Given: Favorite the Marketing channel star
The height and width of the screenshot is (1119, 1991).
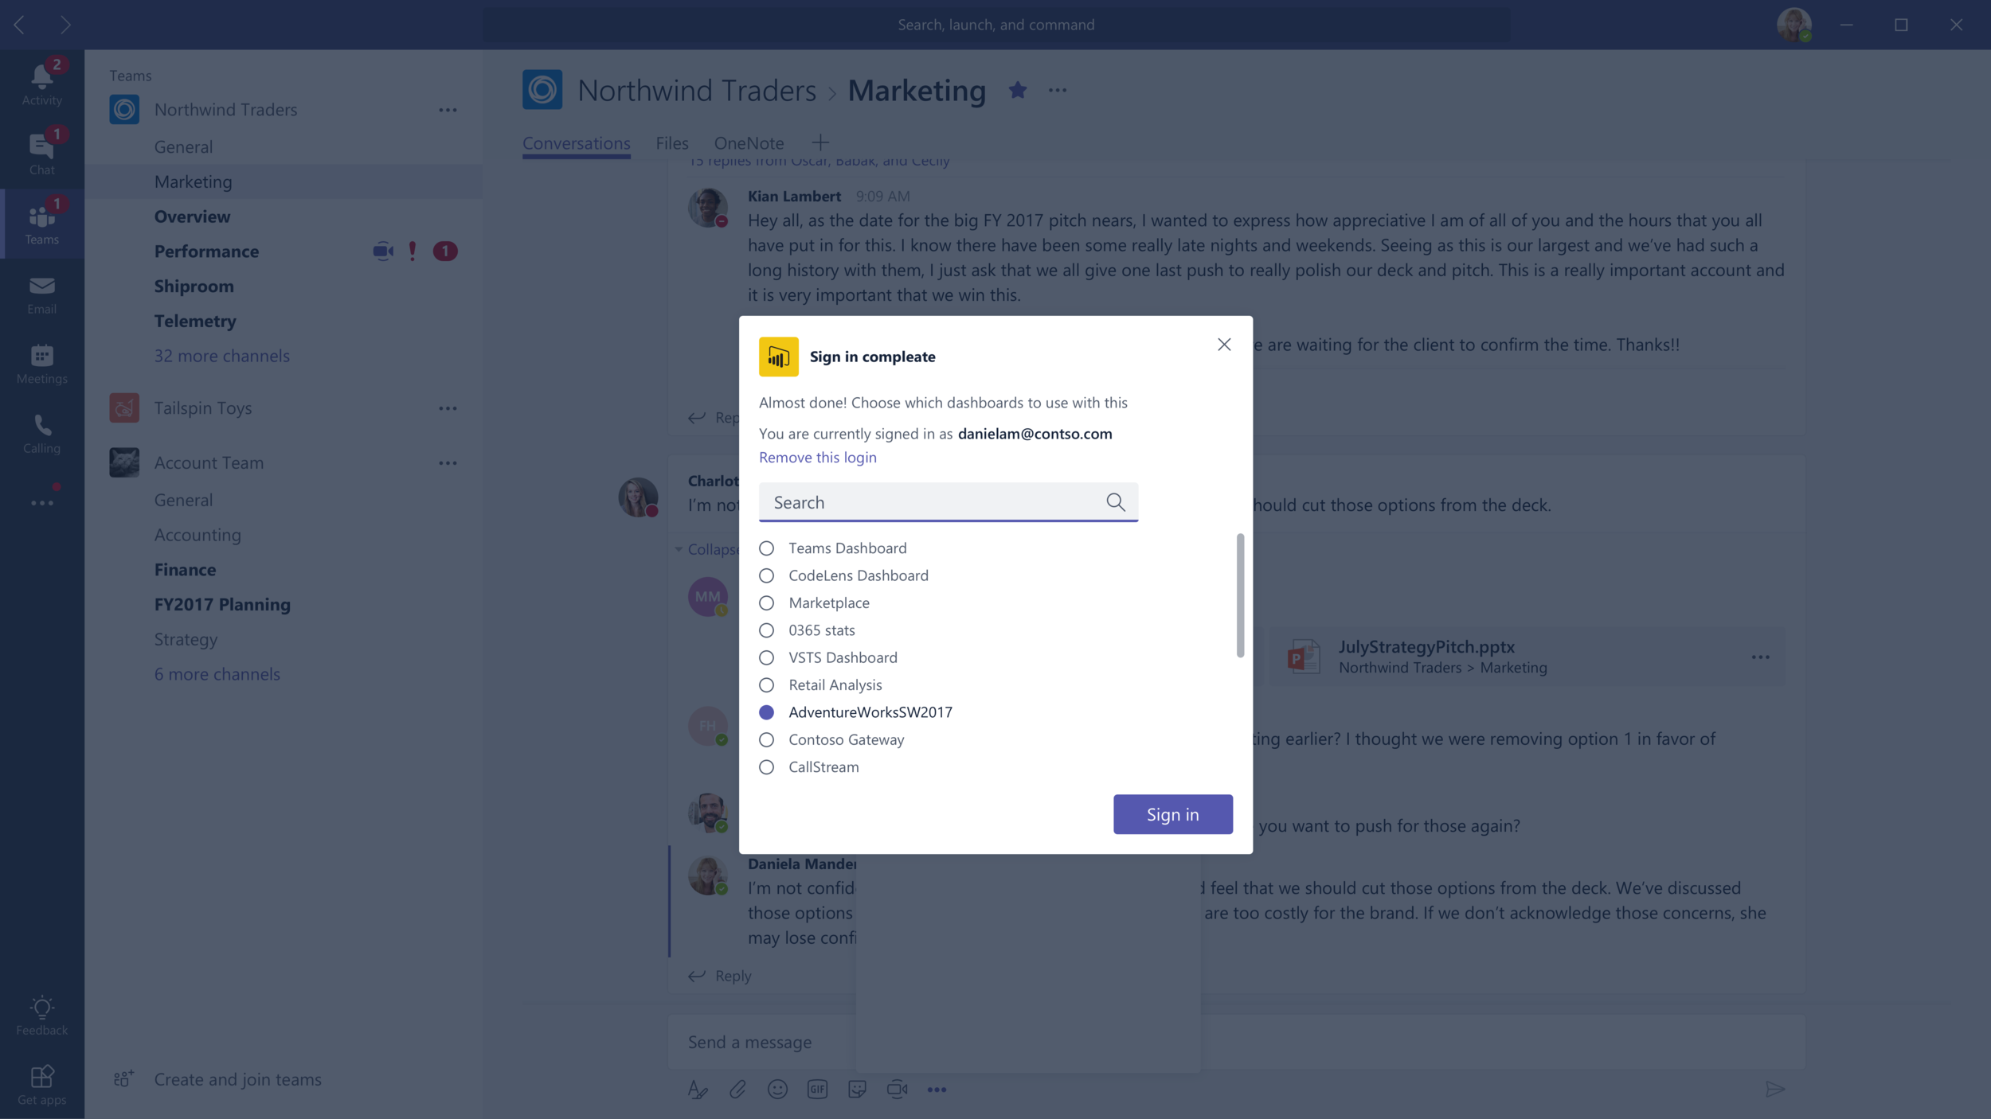Looking at the screenshot, I should [x=1017, y=90].
